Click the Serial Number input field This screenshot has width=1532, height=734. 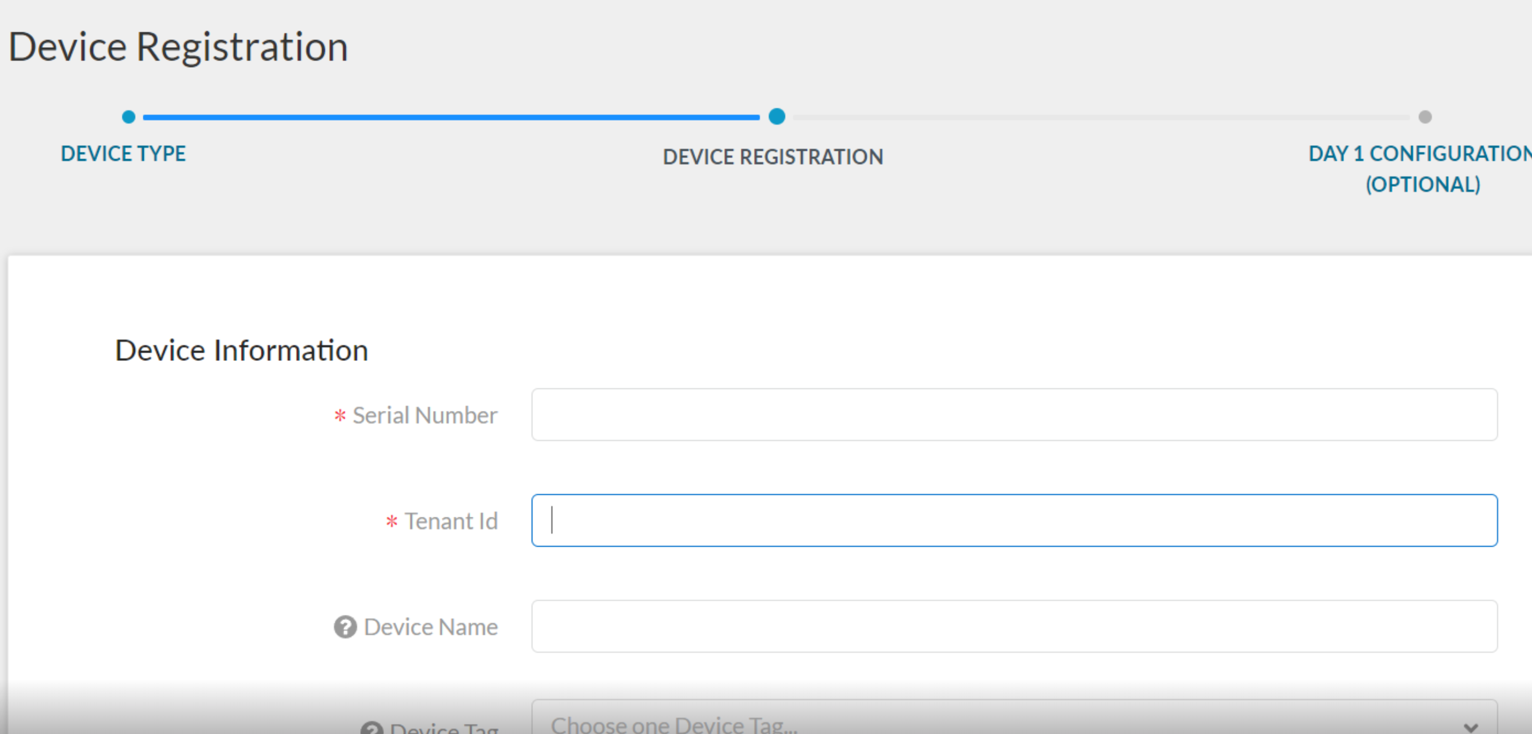[x=1014, y=415]
